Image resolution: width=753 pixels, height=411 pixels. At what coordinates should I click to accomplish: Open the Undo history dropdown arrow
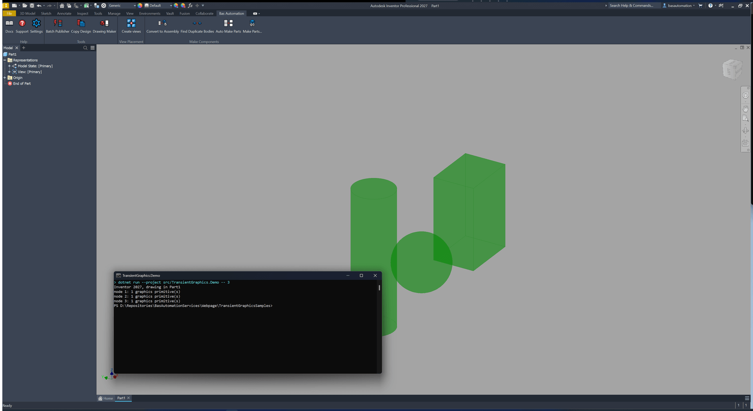click(x=44, y=5)
